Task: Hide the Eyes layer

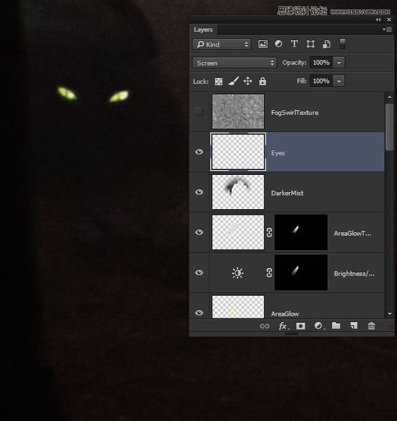Action: [199, 152]
